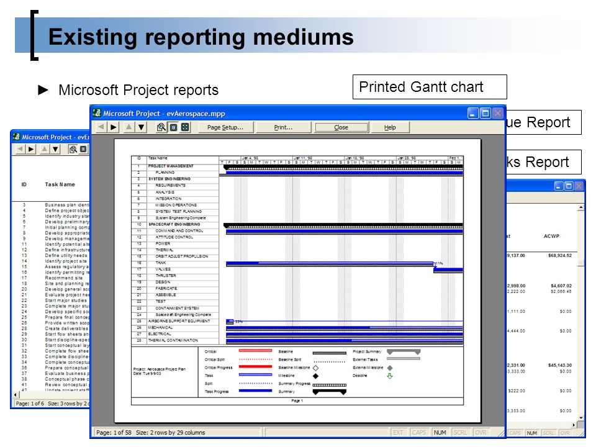Close the right background report window
This screenshot has height=447, width=596.
click(579, 186)
